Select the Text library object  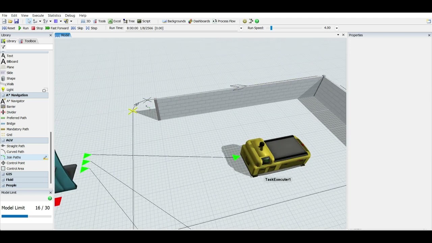click(10, 56)
